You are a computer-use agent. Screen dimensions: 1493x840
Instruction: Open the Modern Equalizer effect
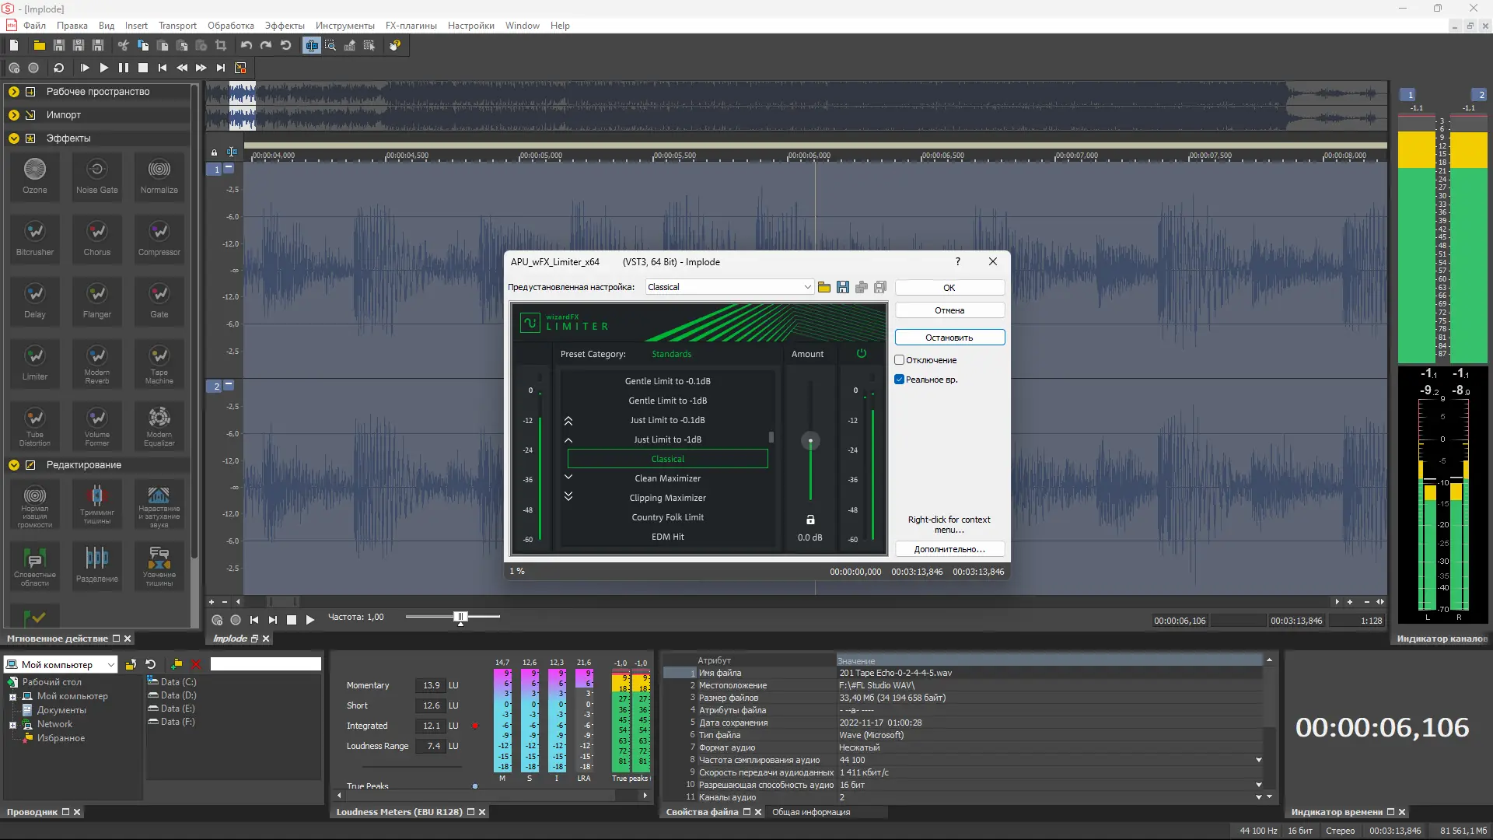pyautogui.click(x=159, y=424)
